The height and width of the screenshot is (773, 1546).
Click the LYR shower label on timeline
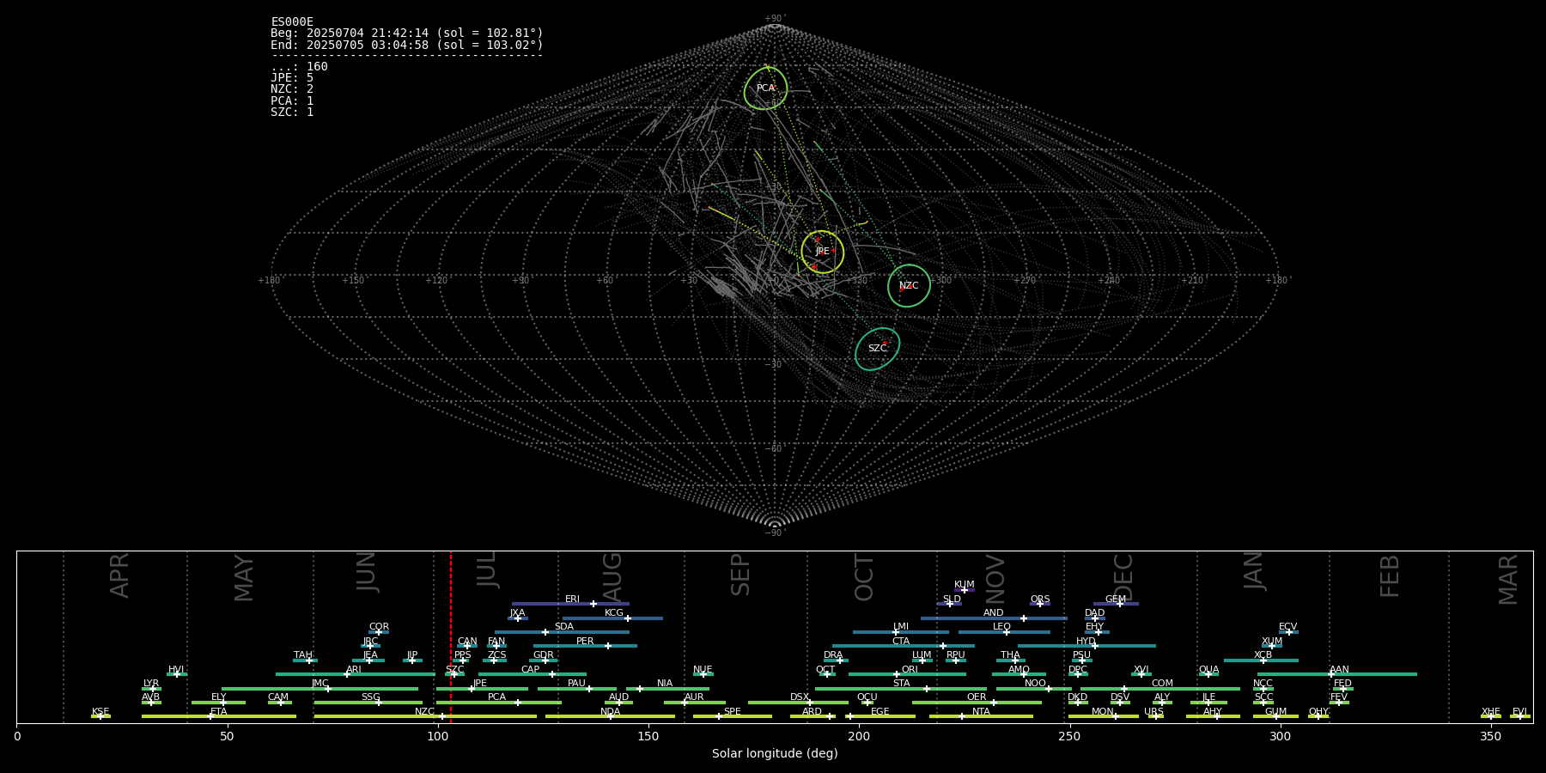pos(151,684)
